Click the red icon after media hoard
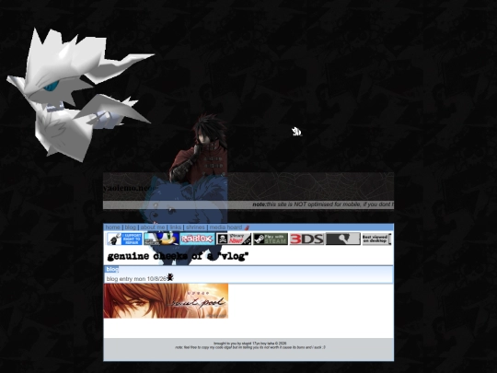Screen dimensions: 497x373 pyautogui.click(x=247, y=227)
